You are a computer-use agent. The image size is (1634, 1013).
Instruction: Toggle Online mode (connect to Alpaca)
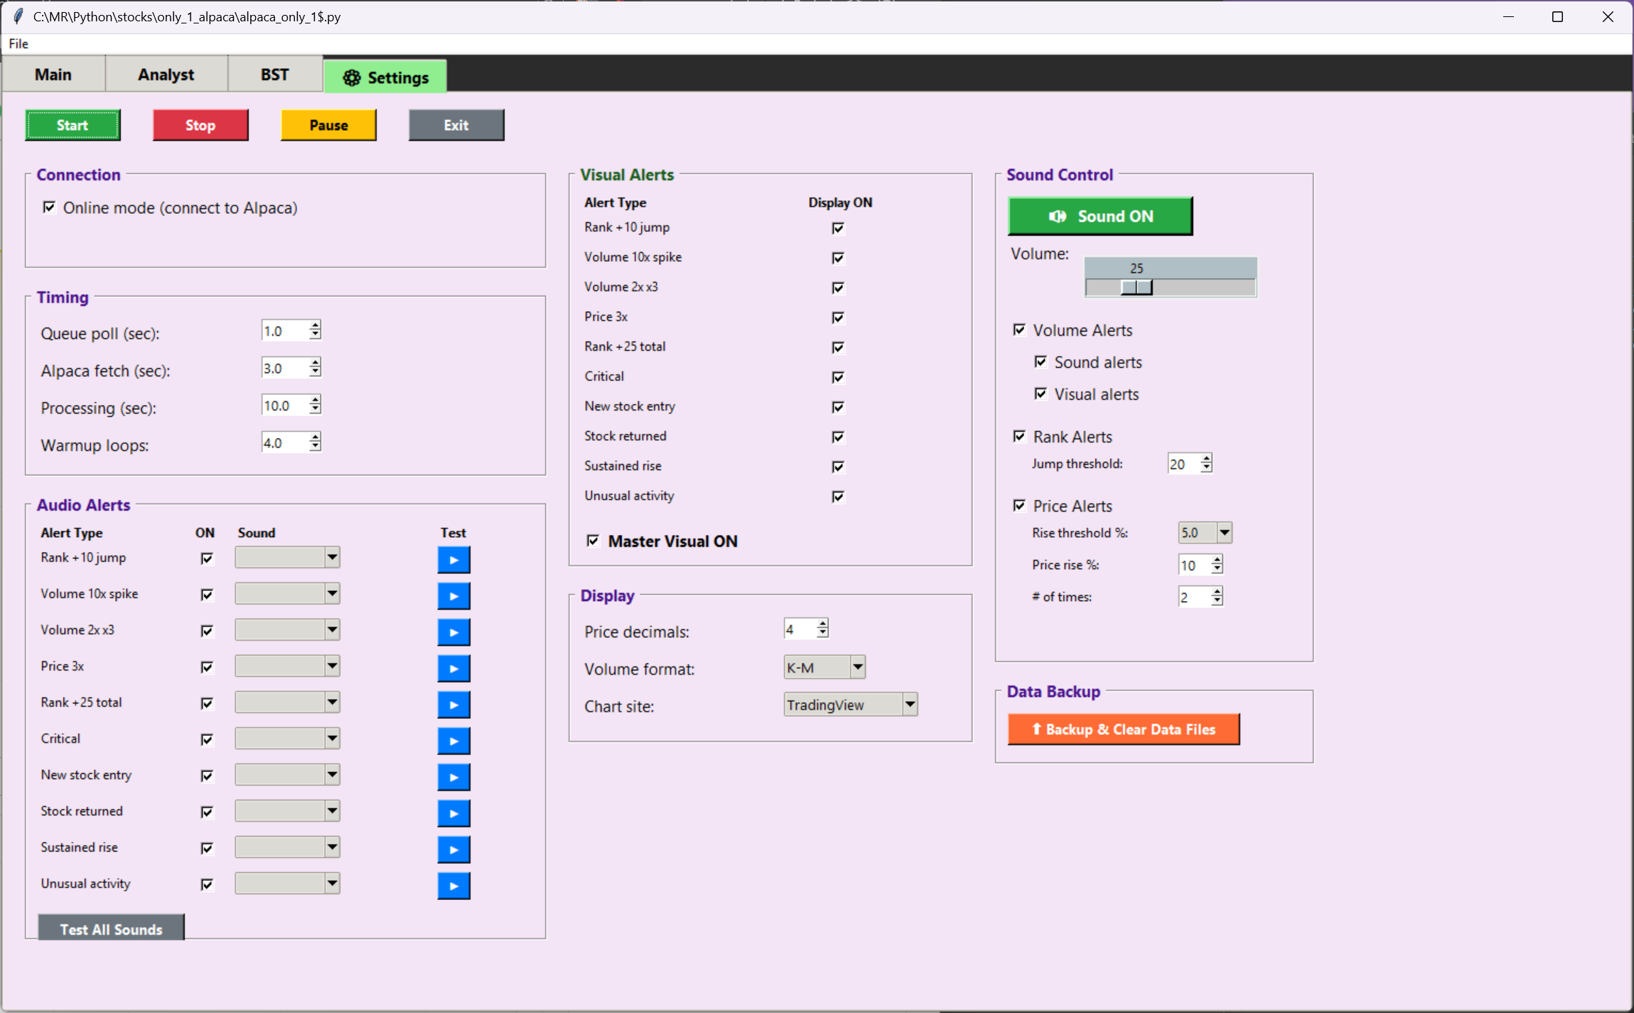(49, 207)
